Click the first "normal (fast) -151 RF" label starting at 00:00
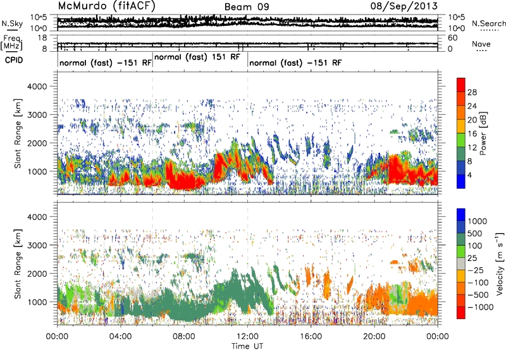This screenshot has width=506, height=350. point(106,63)
